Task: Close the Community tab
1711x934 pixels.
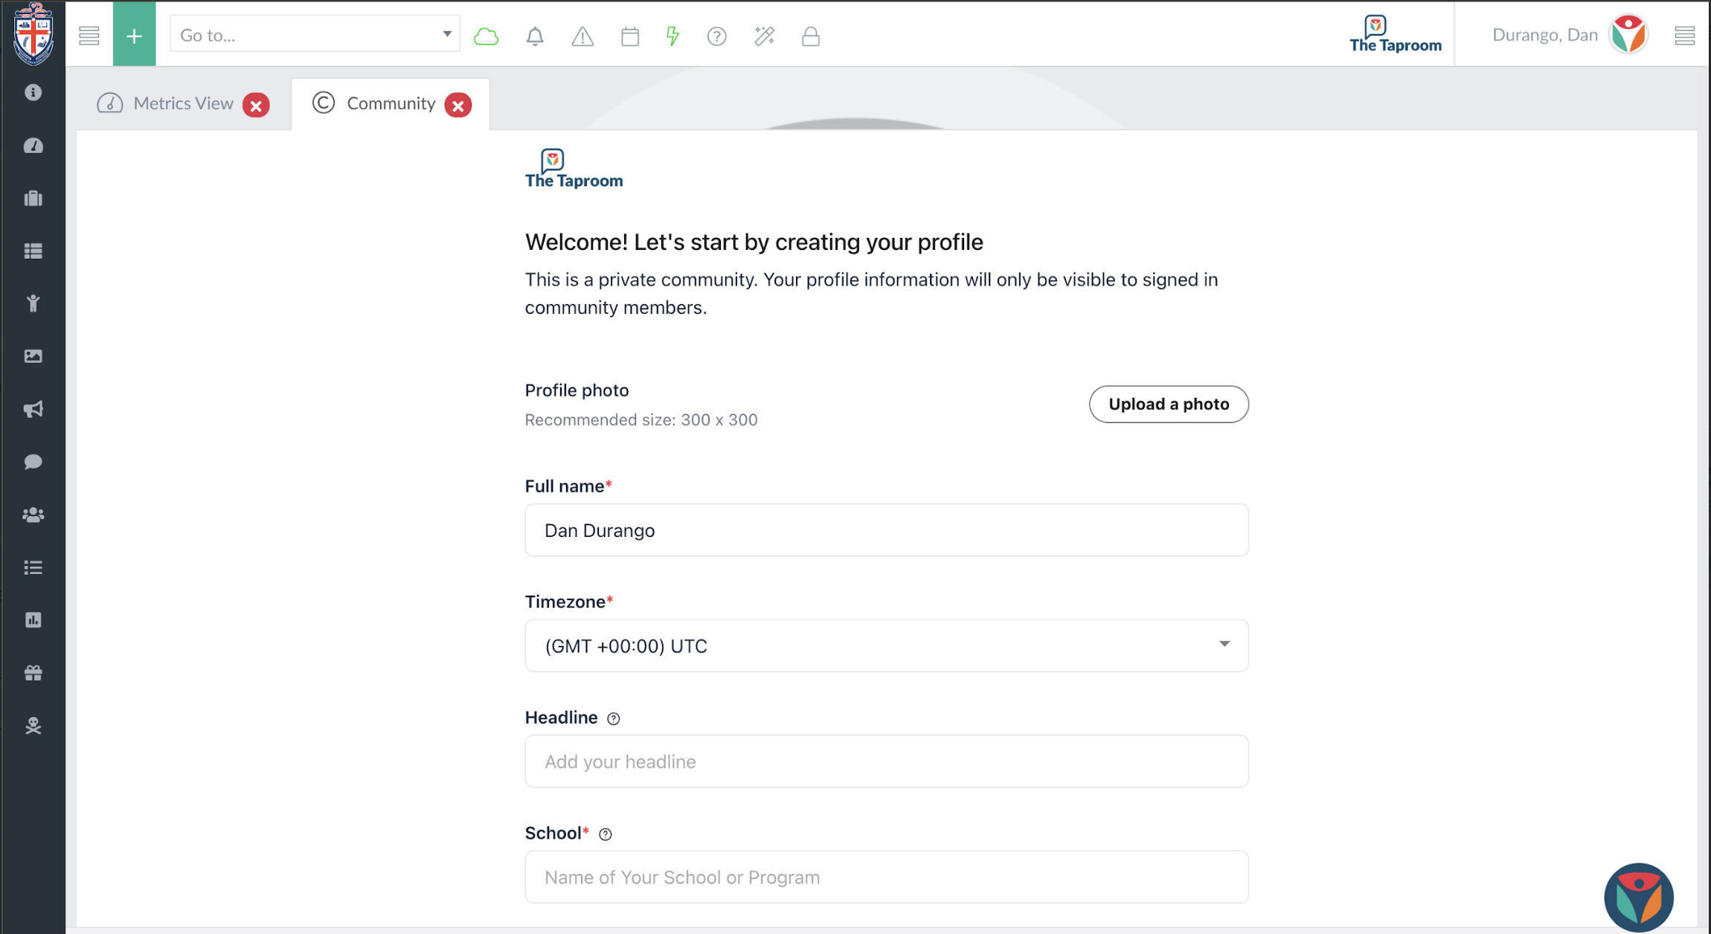Action: coord(458,106)
